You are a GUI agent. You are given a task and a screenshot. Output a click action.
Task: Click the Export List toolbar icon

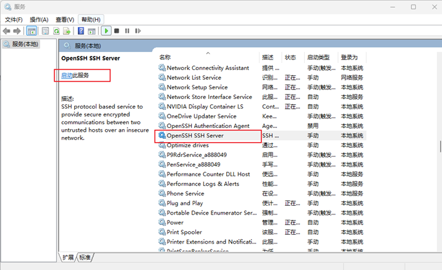pos(67,30)
